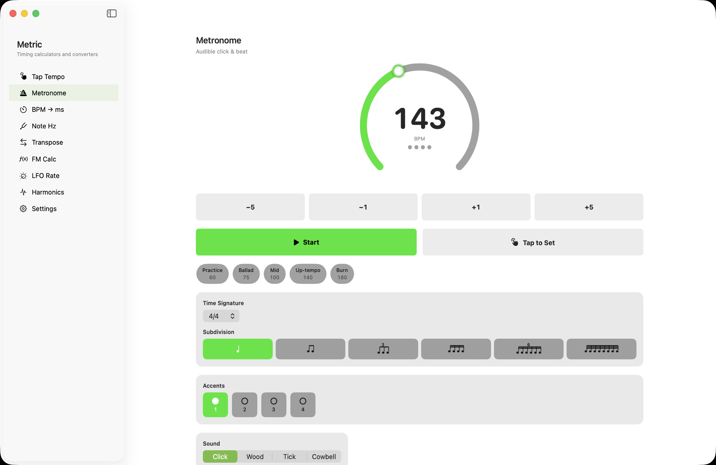Start the metronome
716x465 pixels.
[306, 242]
